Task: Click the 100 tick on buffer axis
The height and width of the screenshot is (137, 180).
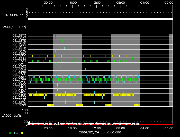Action: click(25, 110)
